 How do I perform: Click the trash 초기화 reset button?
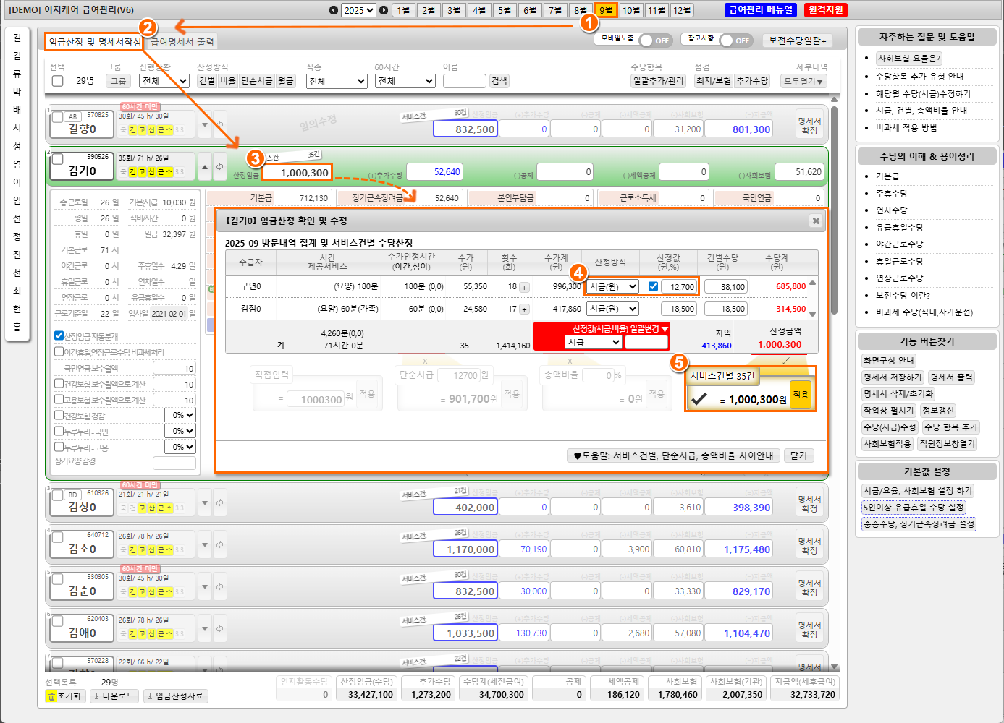64,696
